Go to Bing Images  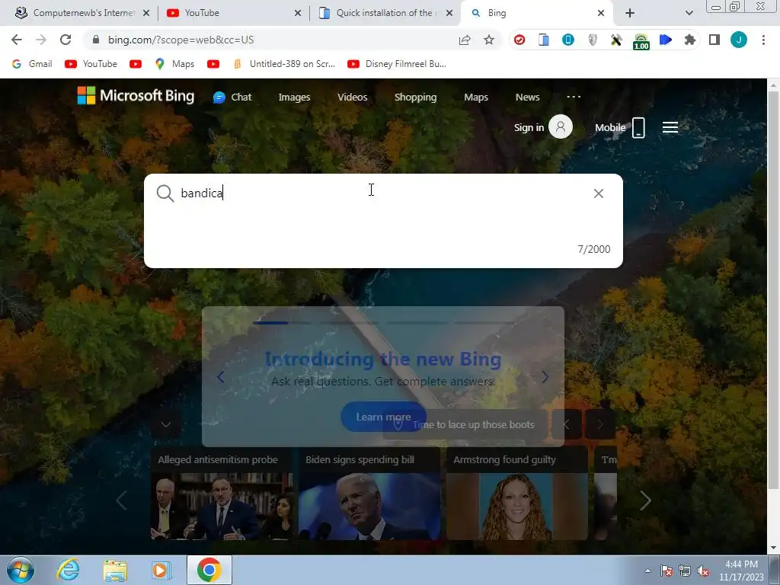coord(294,97)
